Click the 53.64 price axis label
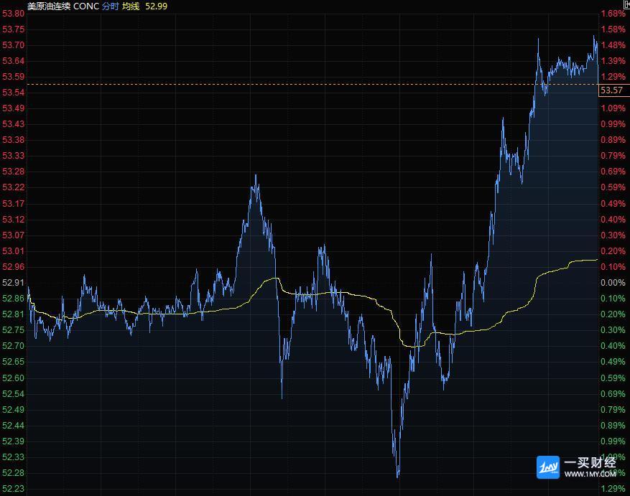The height and width of the screenshot is (496, 630). 13,61
